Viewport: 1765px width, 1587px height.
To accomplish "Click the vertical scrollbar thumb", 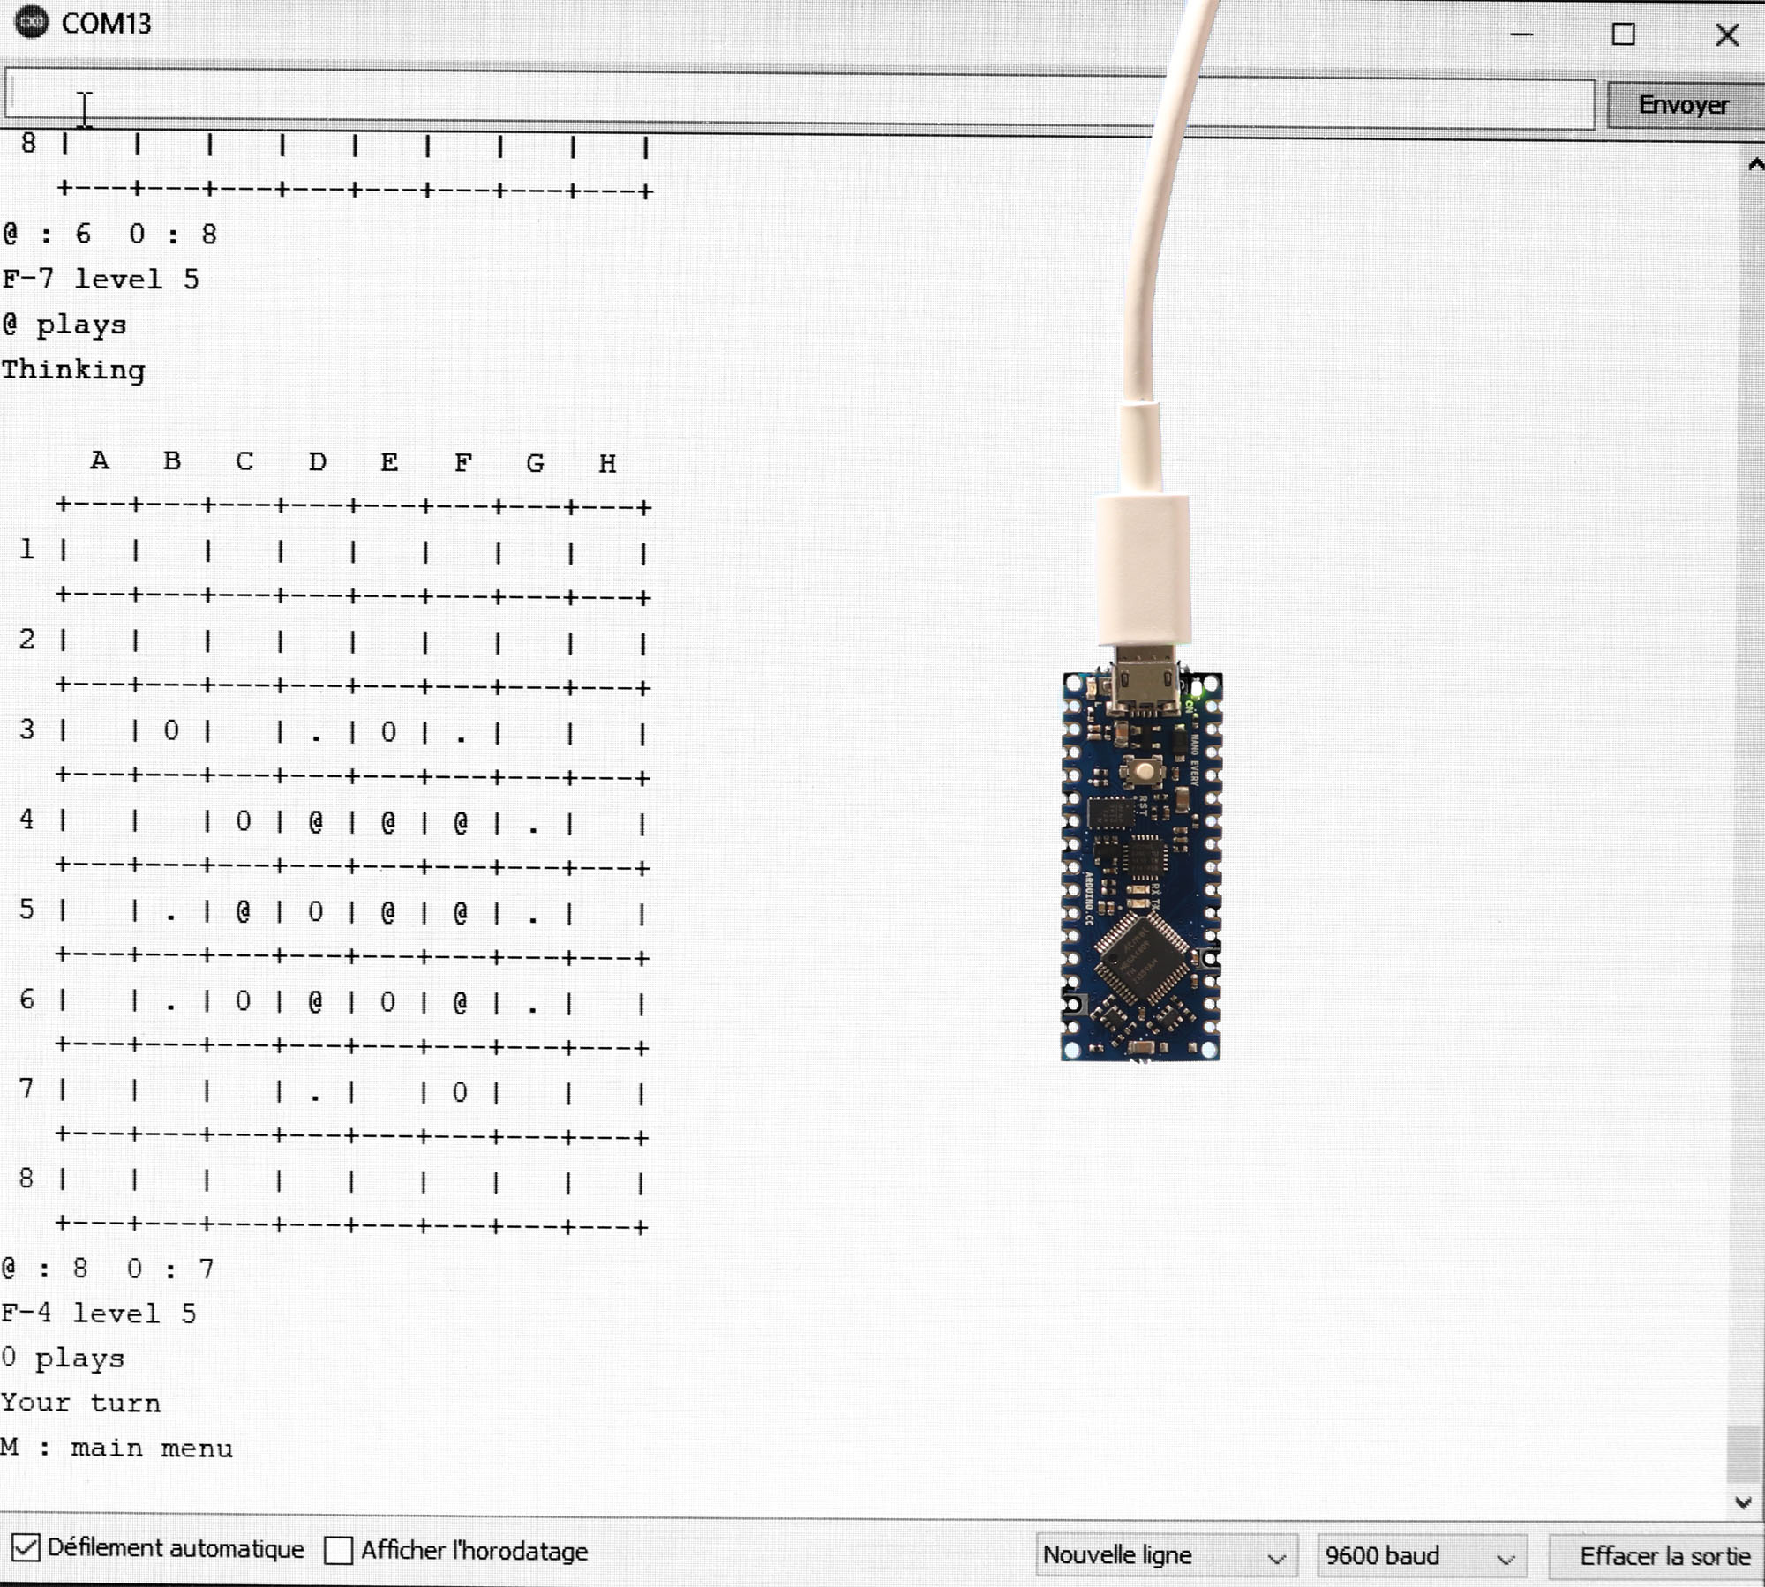I will point(1743,1454).
